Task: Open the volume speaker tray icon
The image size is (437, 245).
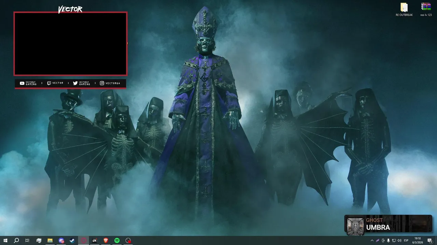Action: pos(399,241)
